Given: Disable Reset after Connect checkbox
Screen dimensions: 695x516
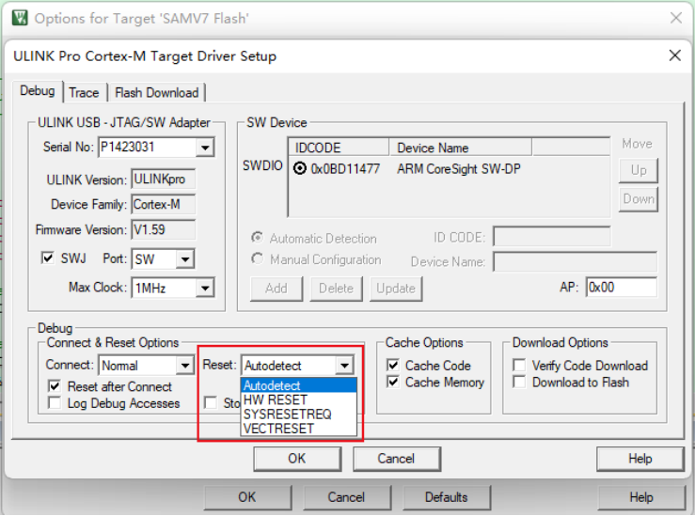Looking at the screenshot, I should 55,386.
